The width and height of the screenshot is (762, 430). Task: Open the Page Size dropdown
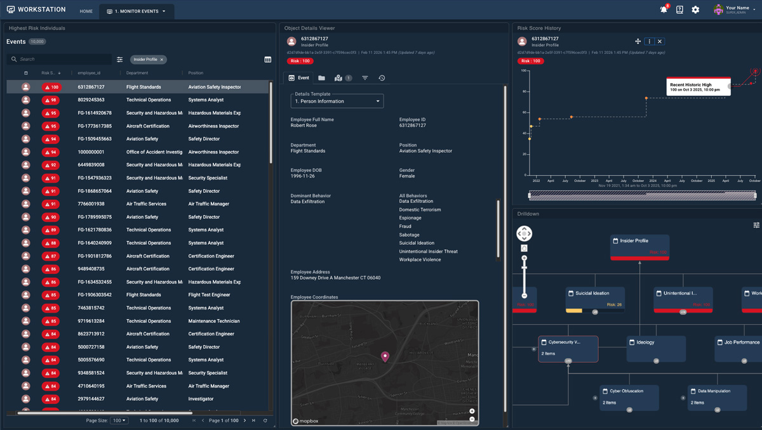tap(119, 420)
